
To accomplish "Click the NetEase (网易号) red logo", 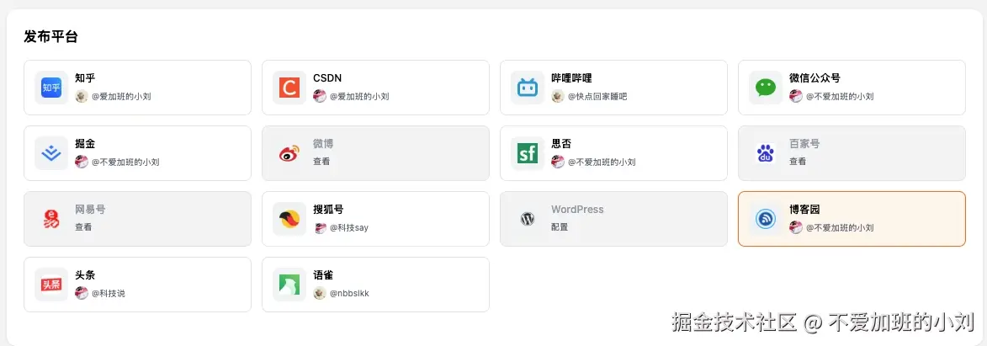I will 51,219.
